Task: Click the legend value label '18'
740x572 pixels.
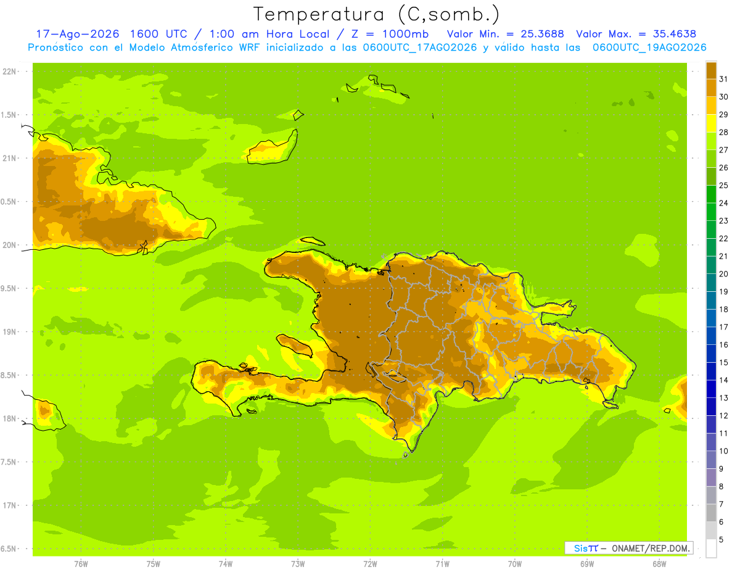Action: point(724,309)
